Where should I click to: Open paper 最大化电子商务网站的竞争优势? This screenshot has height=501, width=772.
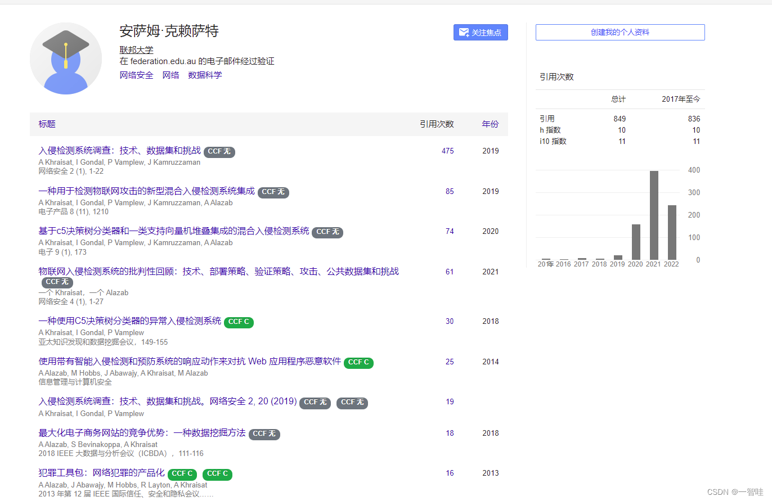142,433
